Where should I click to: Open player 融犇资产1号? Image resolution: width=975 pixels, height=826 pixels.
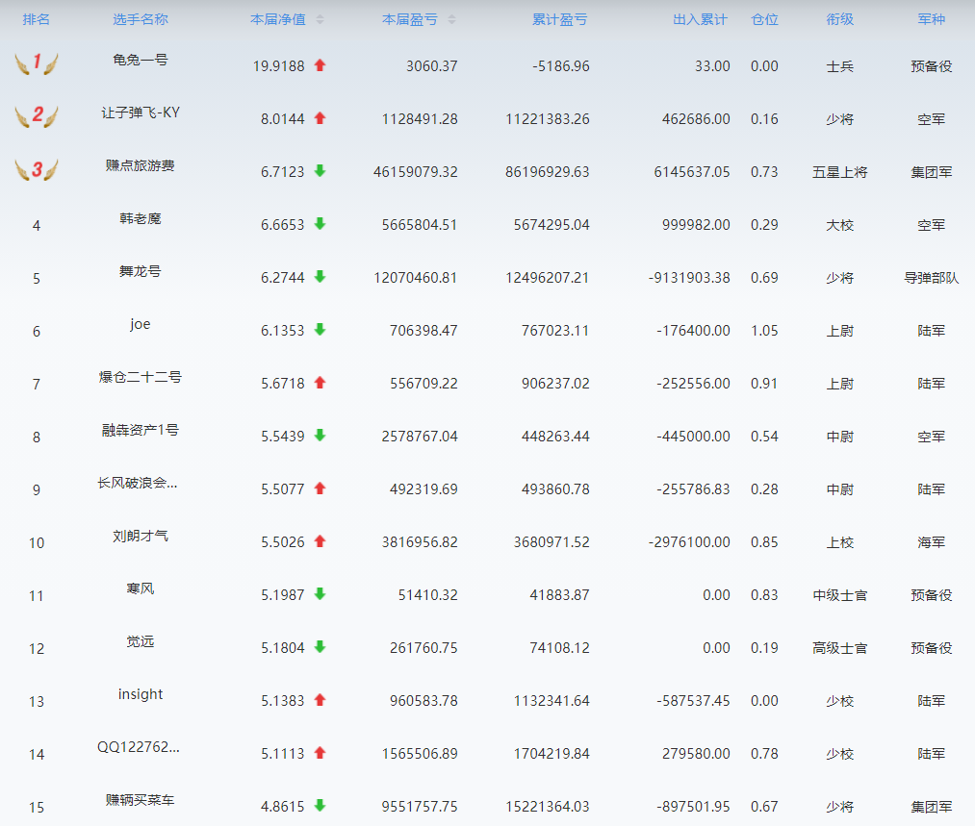pos(141,430)
